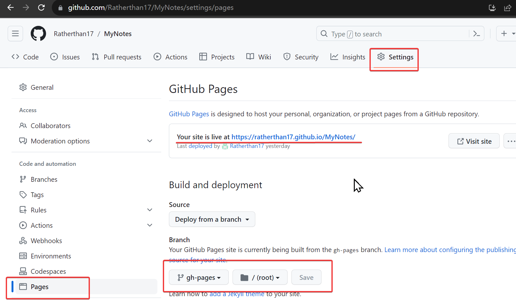Switch to the Projects tab
This screenshot has width=516, height=307.
pos(217,57)
